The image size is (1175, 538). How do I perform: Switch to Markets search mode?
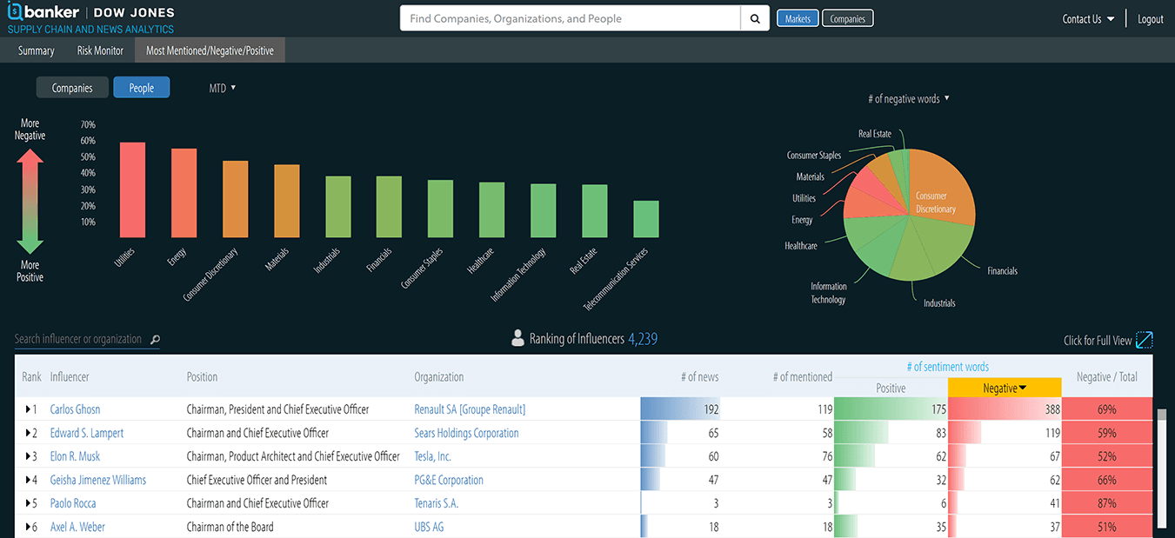coord(798,18)
